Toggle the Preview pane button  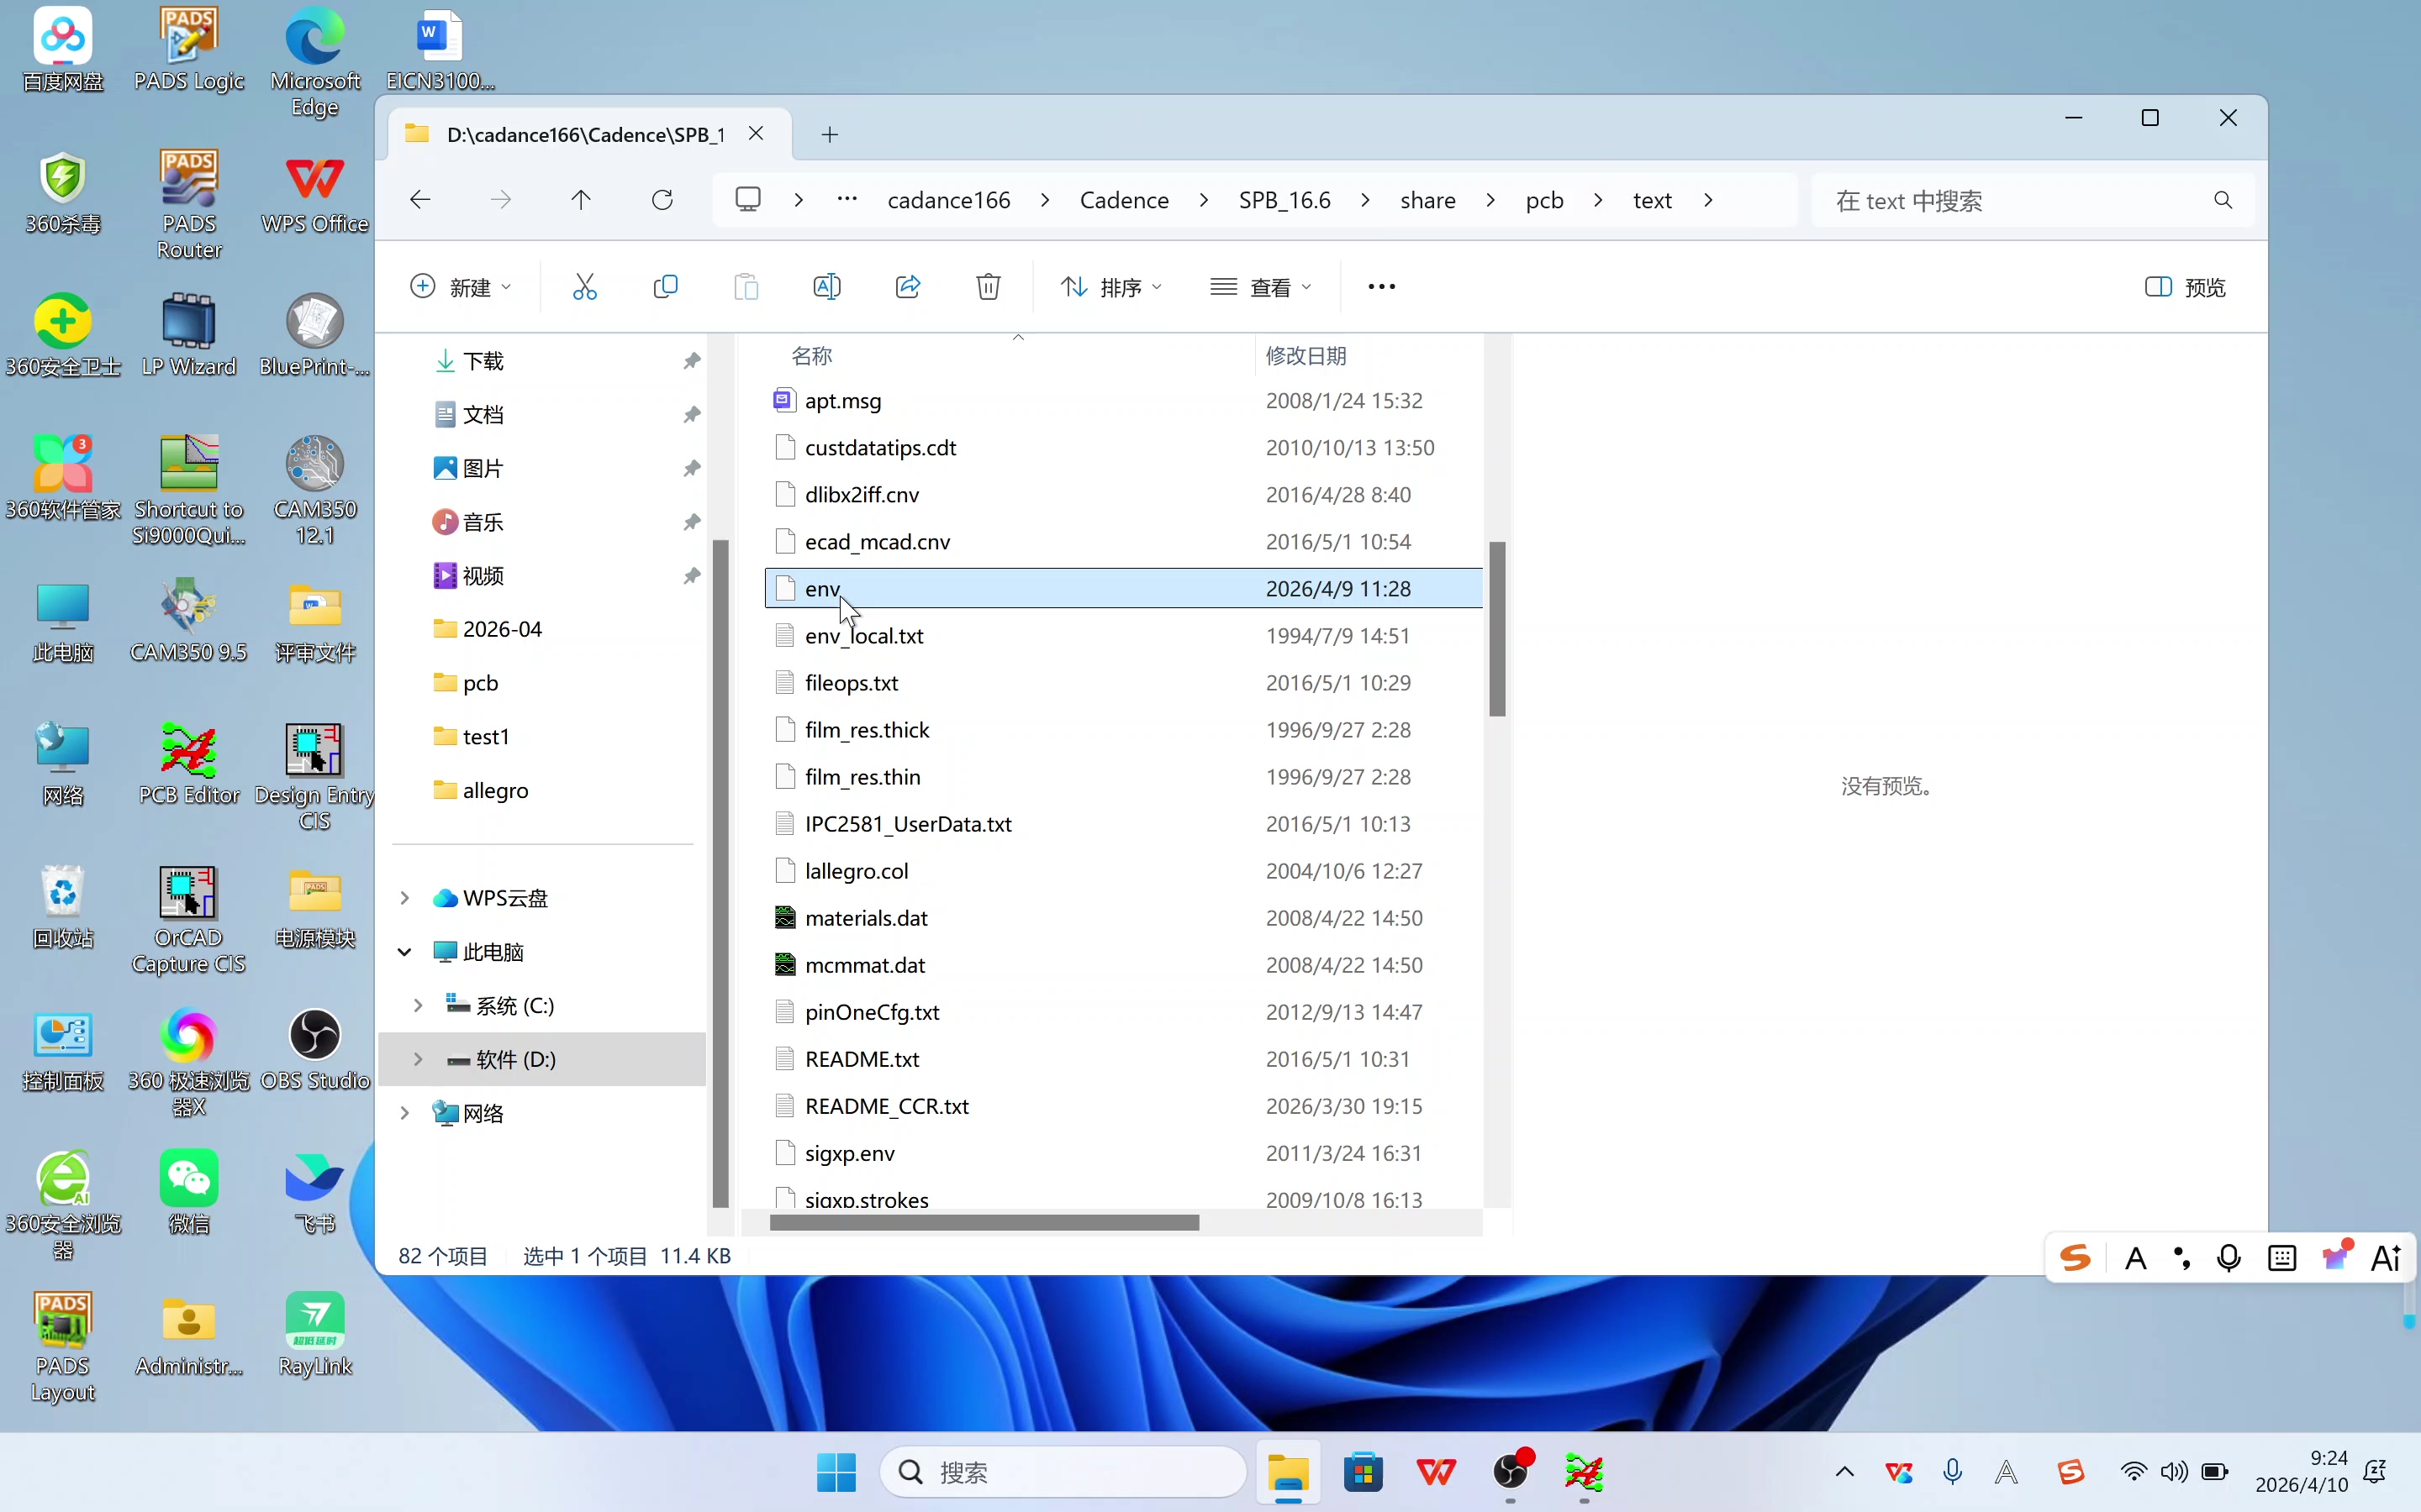click(x=2186, y=287)
